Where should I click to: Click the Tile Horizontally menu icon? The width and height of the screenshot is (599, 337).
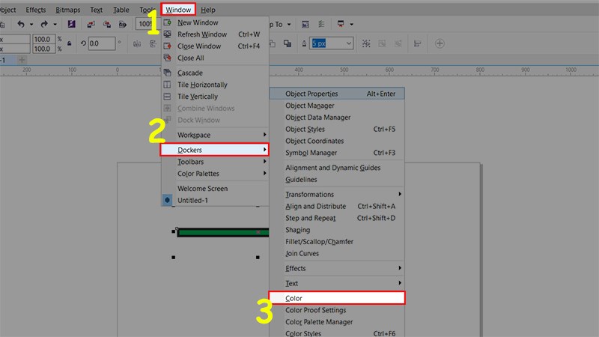(x=167, y=85)
